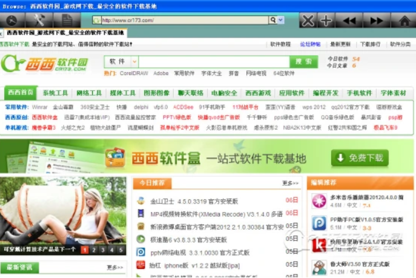416x278 pixels.
Task: Select the 字体素材 navigation item
Action: (x=393, y=93)
